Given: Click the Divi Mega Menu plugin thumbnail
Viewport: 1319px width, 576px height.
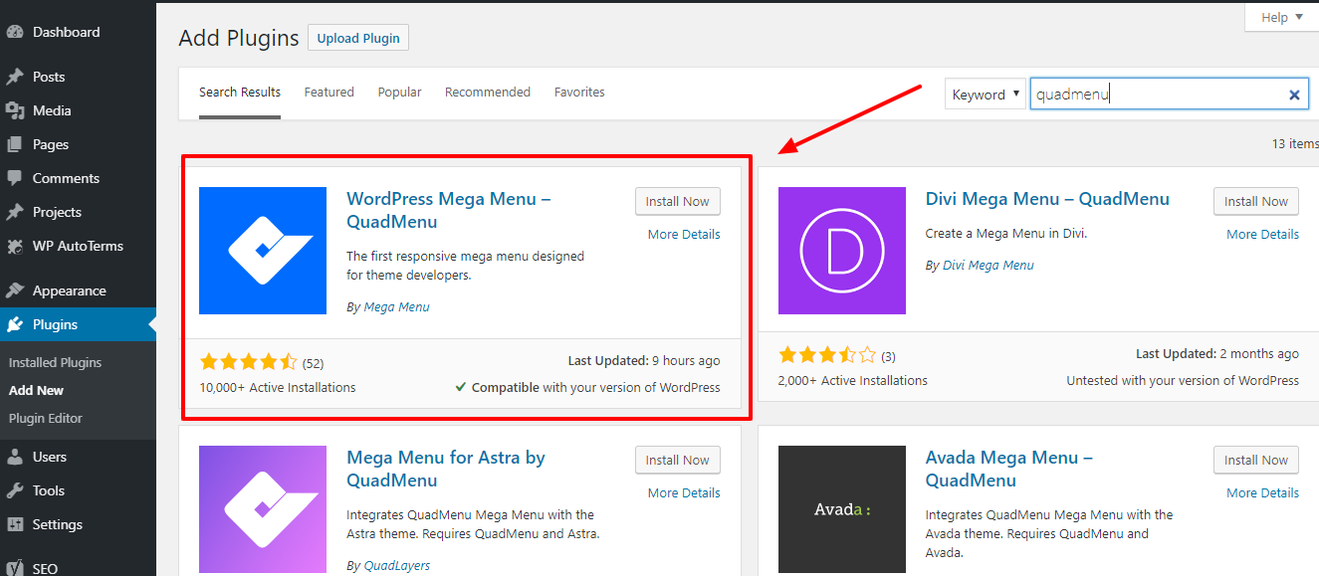Looking at the screenshot, I should pyautogui.click(x=841, y=251).
